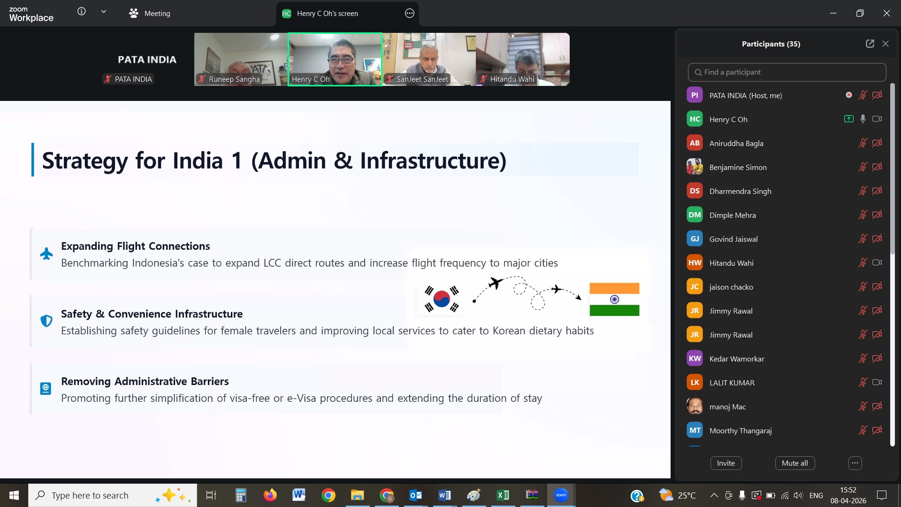Click the search icon in participant search
The image size is (901, 507).
(x=698, y=72)
